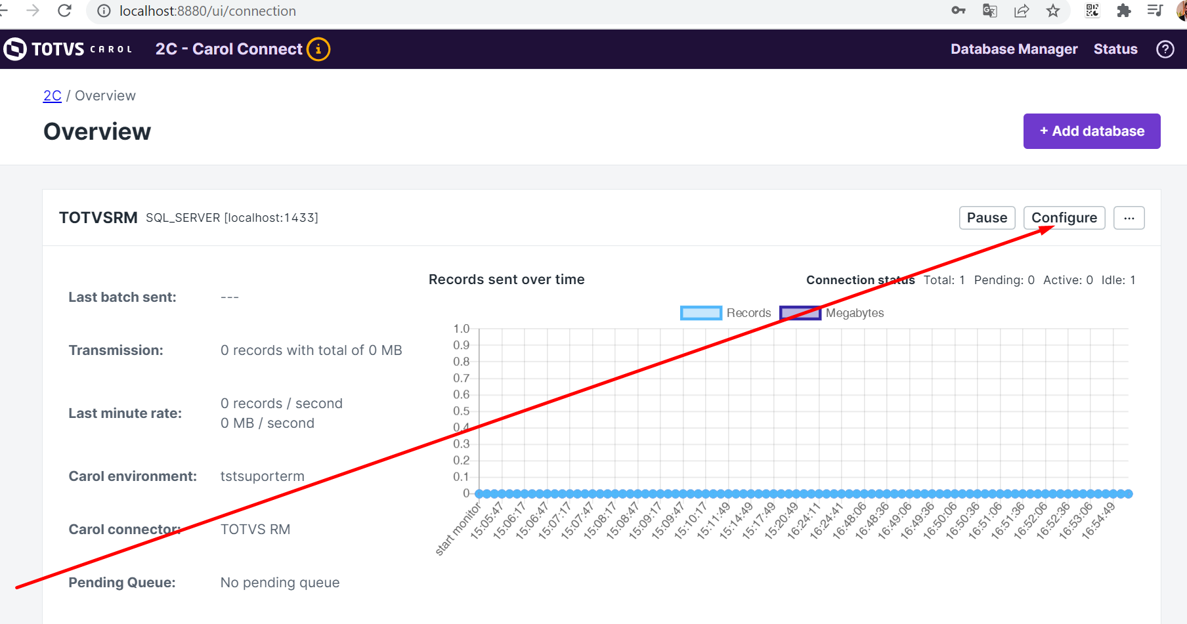Viewport: 1187px width, 624px height.
Task: Open the media controls icon
Action: tap(1155, 10)
